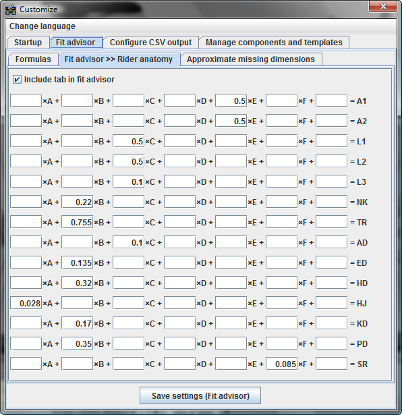This screenshot has height=415, width=402.
Task: Open the Change language menu
Action: (42, 26)
